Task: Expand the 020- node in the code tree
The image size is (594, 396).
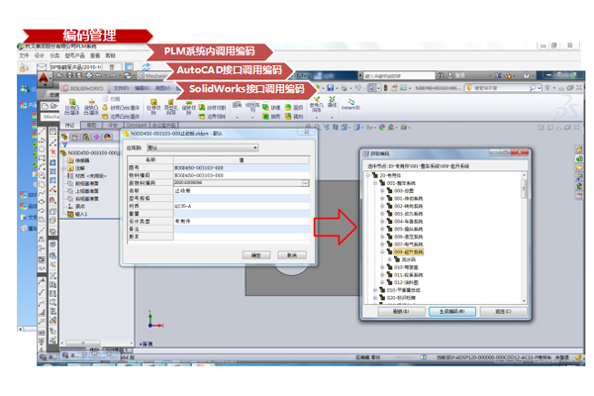Action: point(375,297)
